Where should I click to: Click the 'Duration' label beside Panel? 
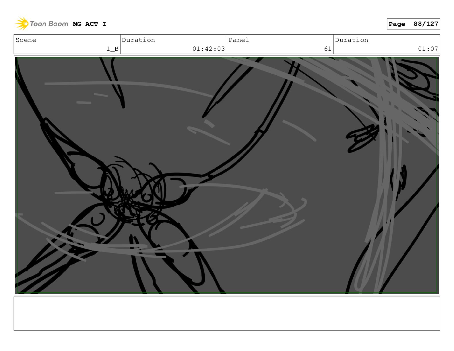point(352,40)
